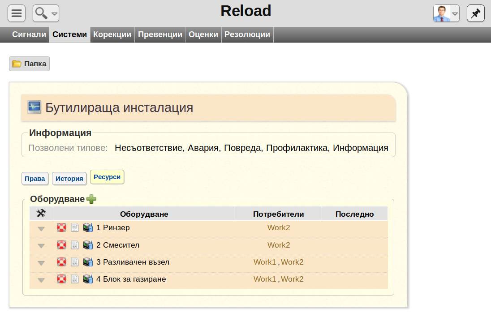This screenshot has height=330, width=491.
Task: Click the monitor icon beside Бутилираща инсталация
Action: 34,107
